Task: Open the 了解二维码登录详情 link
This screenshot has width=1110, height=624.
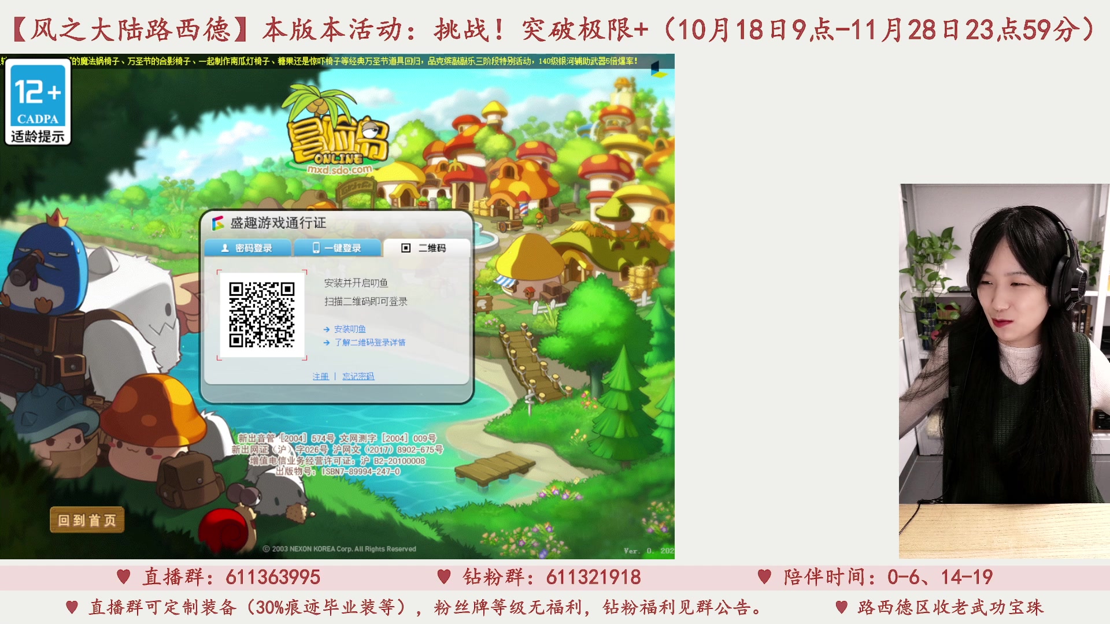Action: click(x=369, y=342)
